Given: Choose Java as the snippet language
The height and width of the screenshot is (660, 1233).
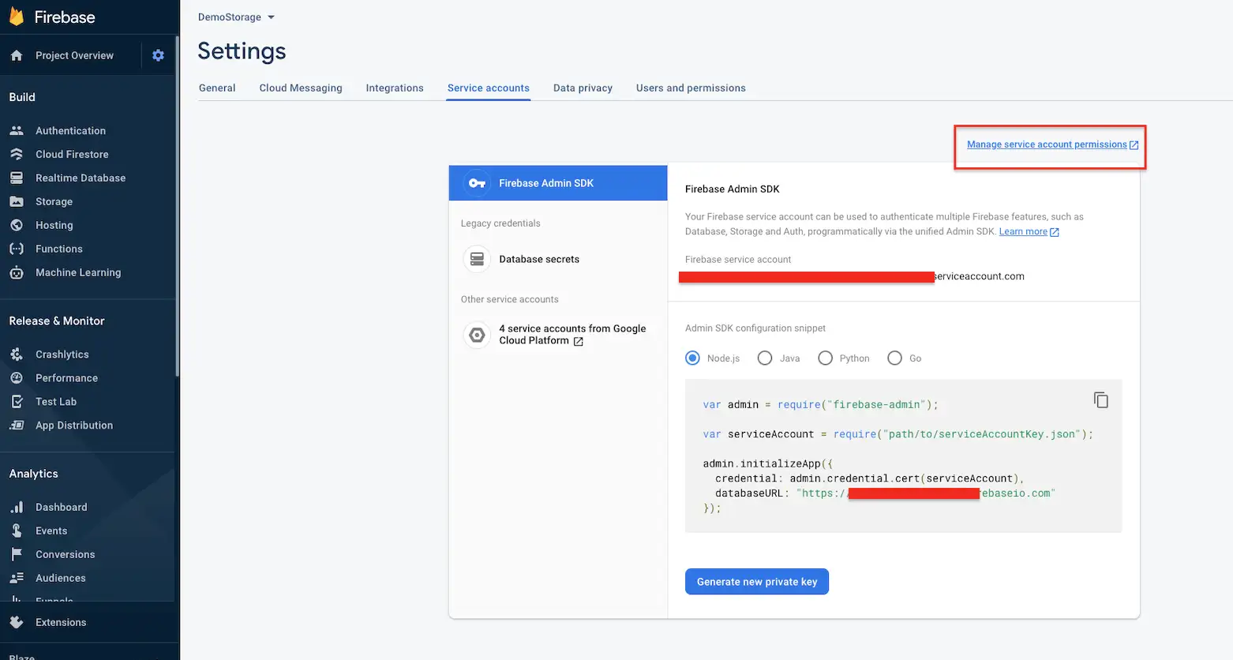Looking at the screenshot, I should [x=765, y=358].
